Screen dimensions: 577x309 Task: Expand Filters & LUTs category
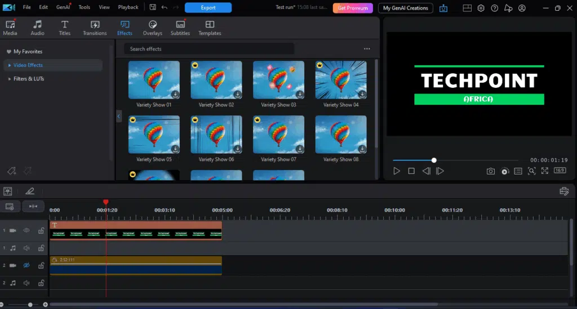pos(9,79)
